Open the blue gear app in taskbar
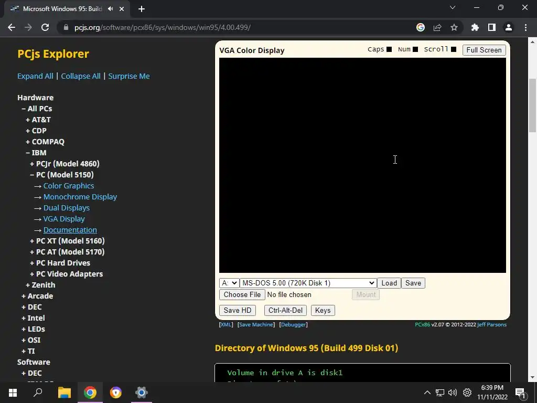The image size is (537, 403). pyautogui.click(x=142, y=393)
